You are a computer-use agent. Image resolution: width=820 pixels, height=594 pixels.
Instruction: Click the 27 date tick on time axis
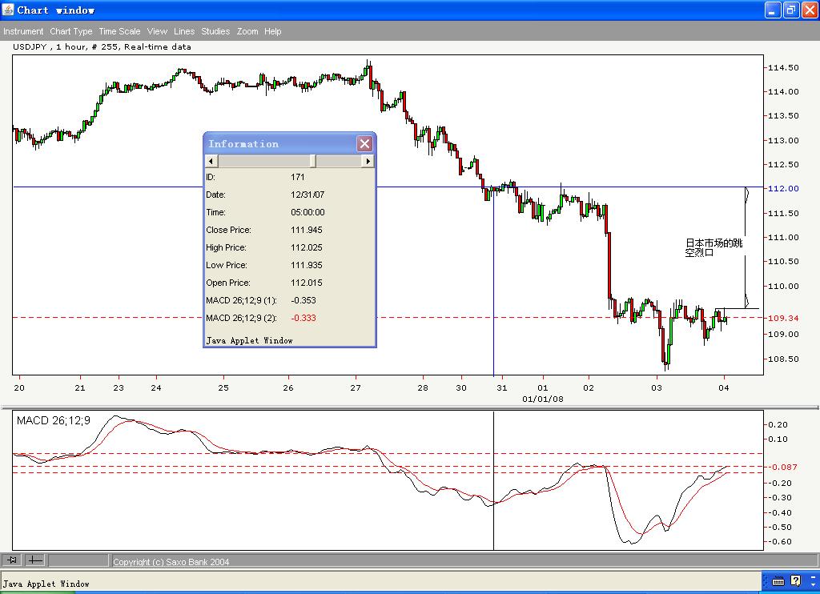[356, 388]
